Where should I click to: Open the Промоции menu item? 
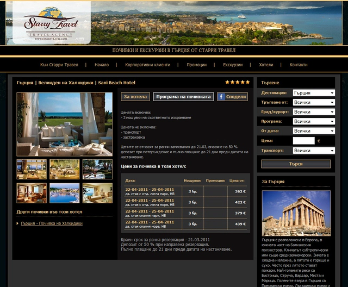coord(197,65)
